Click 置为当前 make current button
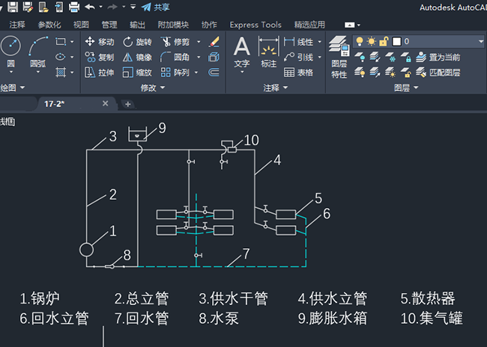The image size is (487, 347). (438, 57)
